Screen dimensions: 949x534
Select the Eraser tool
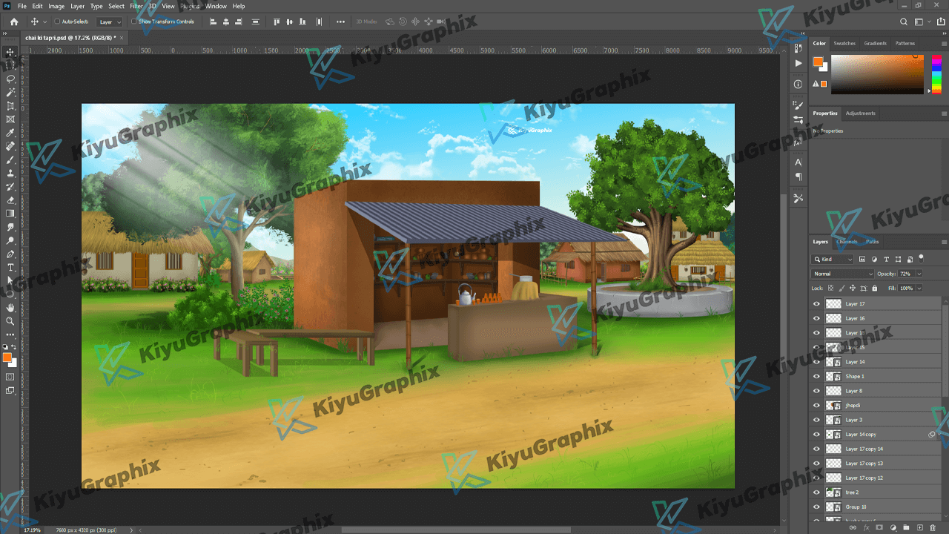pos(10,200)
